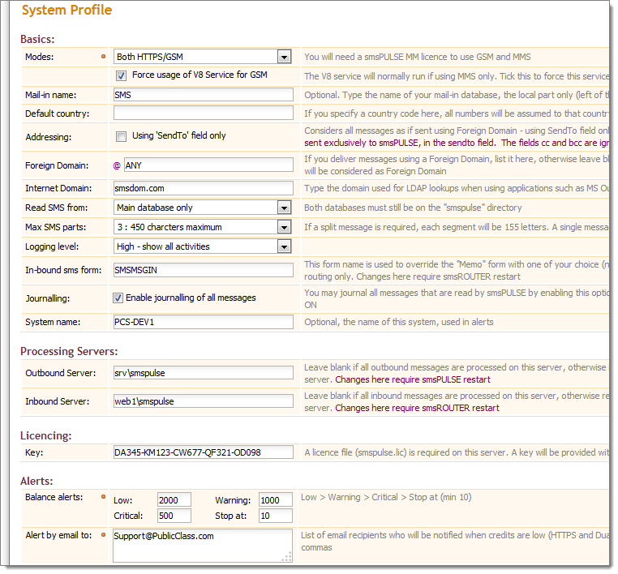This screenshot has height=574, width=618.
Task: Click the In-bound sms form field
Action: (x=204, y=270)
